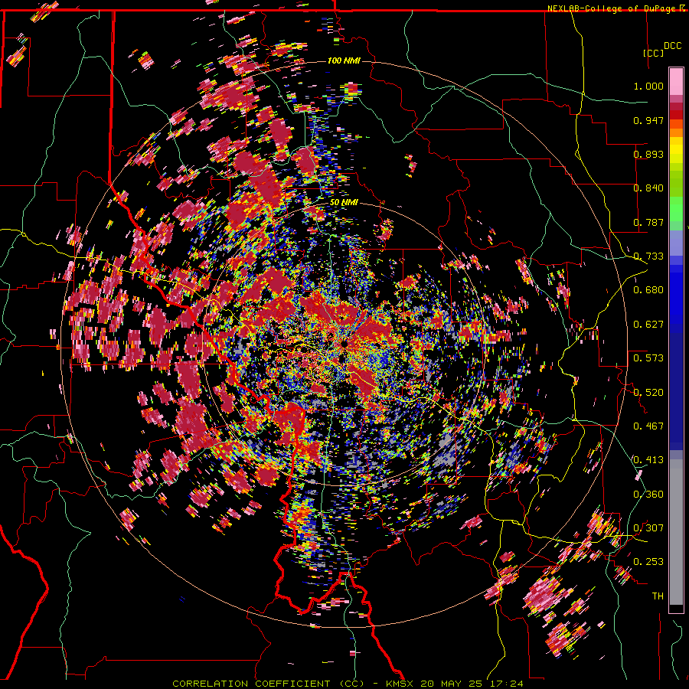Viewport: 689px width, 689px height.
Task: Click the TH label on the scale
Action: click(658, 596)
